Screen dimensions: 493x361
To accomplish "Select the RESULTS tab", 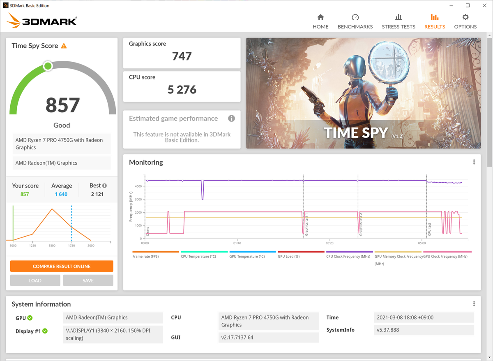I will (x=435, y=21).
